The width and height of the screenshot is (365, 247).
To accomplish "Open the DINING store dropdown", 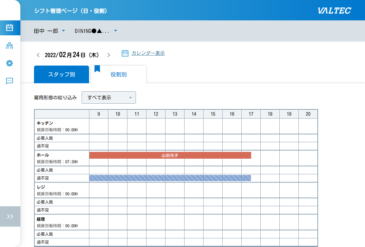I will [96, 31].
